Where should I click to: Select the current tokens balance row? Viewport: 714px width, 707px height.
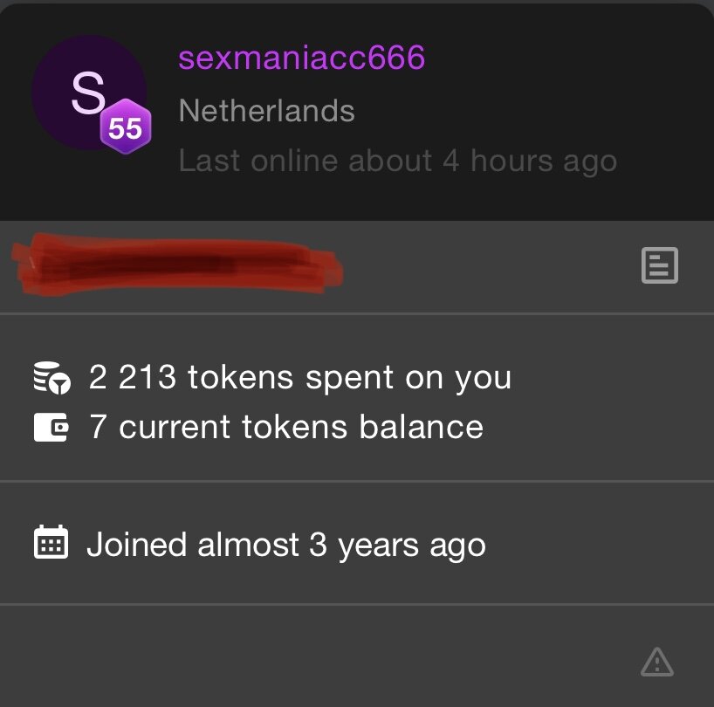click(285, 427)
